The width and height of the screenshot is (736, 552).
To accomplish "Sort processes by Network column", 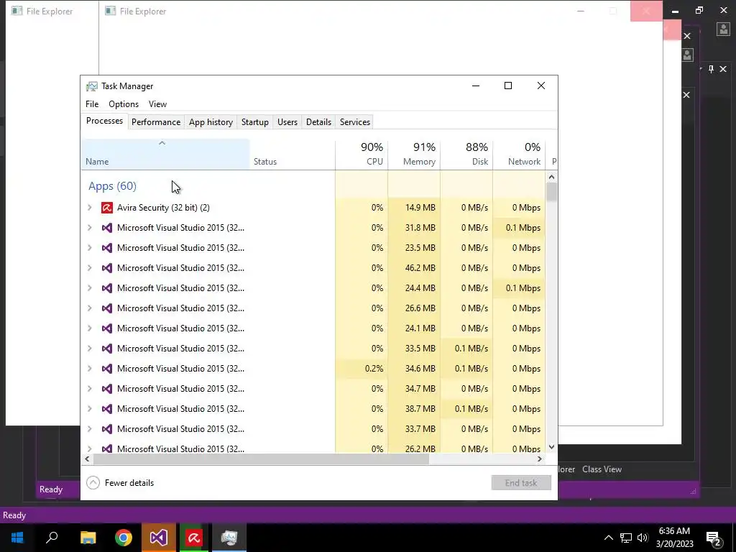I will point(519,155).
